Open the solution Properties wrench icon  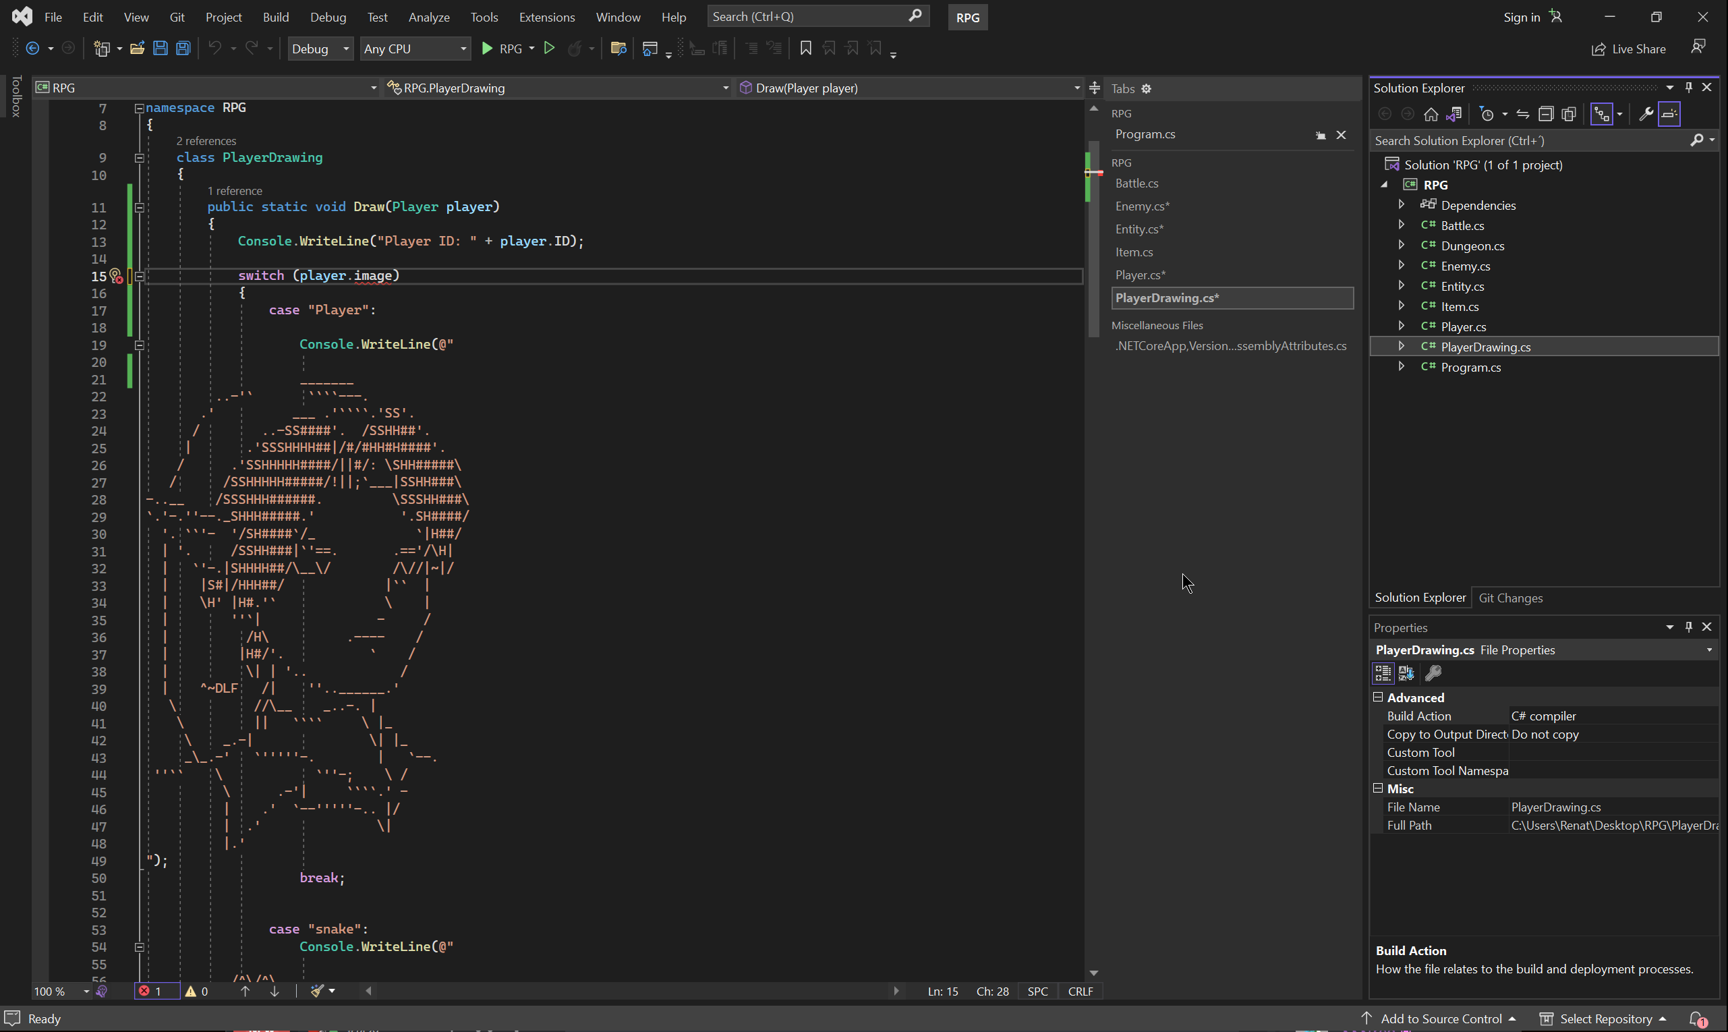click(x=1645, y=114)
